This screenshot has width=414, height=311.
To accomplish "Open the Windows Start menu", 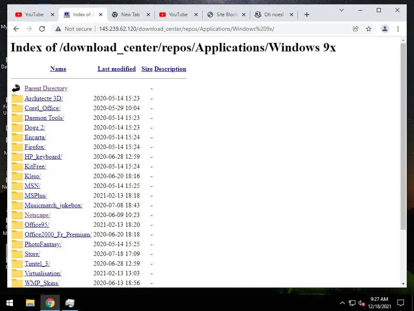I will [10, 303].
